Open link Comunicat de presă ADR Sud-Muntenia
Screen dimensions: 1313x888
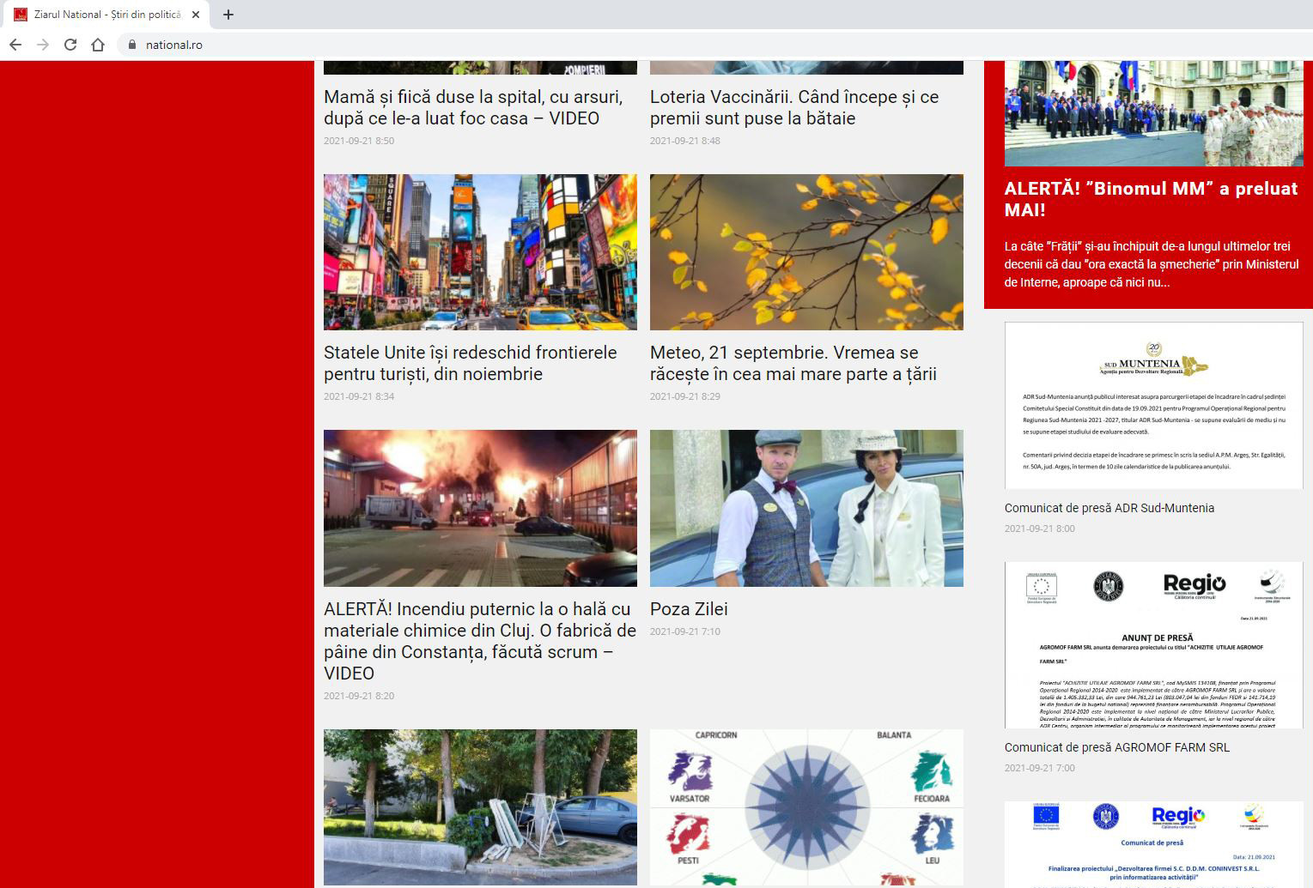click(x=1109, y=508)
